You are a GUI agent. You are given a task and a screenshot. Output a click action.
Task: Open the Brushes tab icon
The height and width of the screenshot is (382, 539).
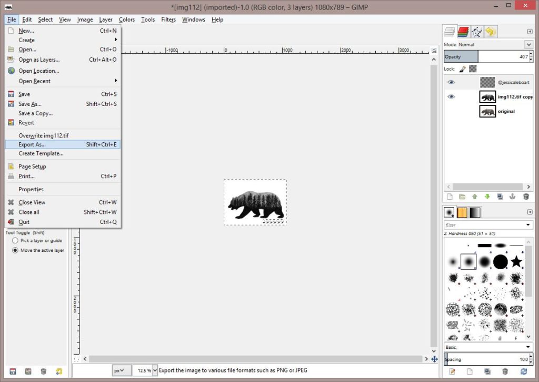449,212
